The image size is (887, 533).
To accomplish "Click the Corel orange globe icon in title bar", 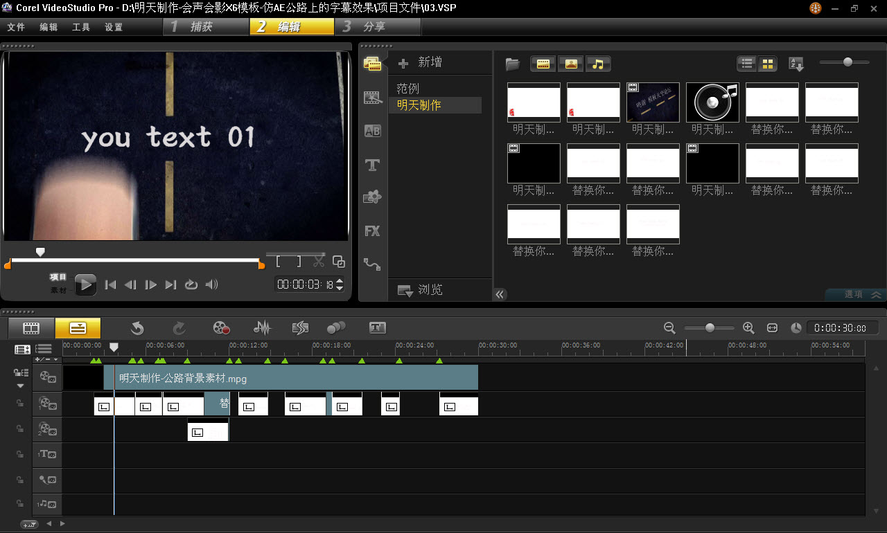I will [x=816, y=8].
